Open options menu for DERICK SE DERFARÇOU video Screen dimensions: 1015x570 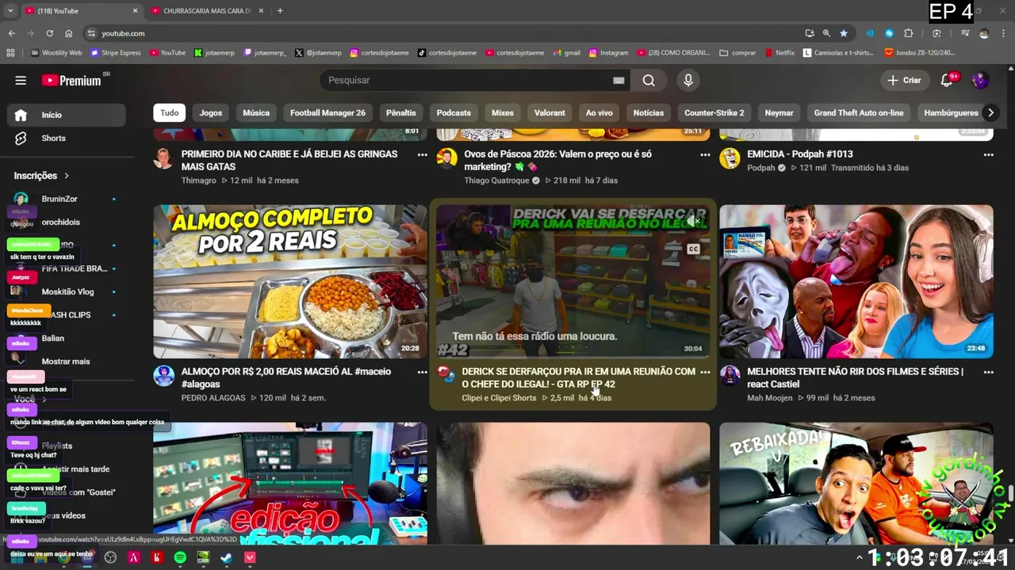click(705, 372)
